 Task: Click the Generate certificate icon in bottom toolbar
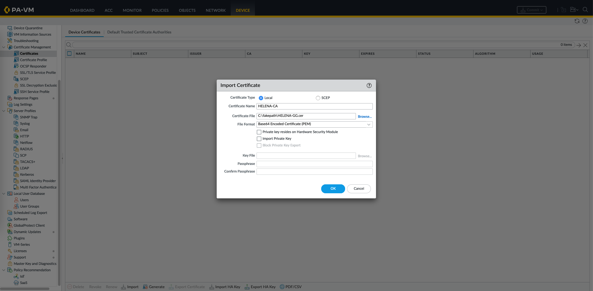coord(145,287)
